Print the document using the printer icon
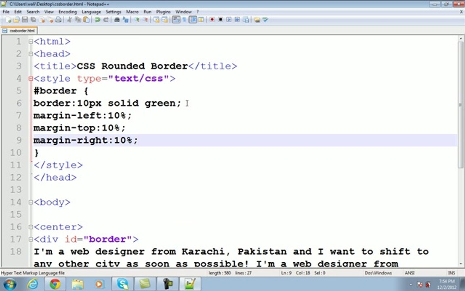 pos(59,20)
